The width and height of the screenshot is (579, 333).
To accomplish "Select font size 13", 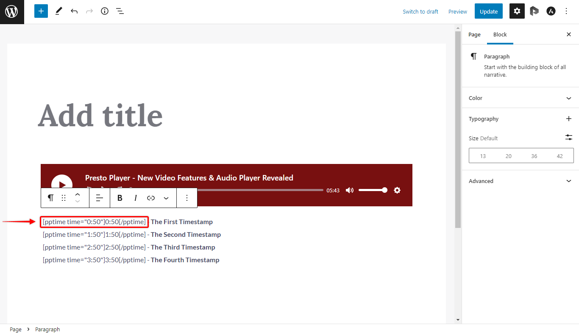I will (x=483, y=156).
